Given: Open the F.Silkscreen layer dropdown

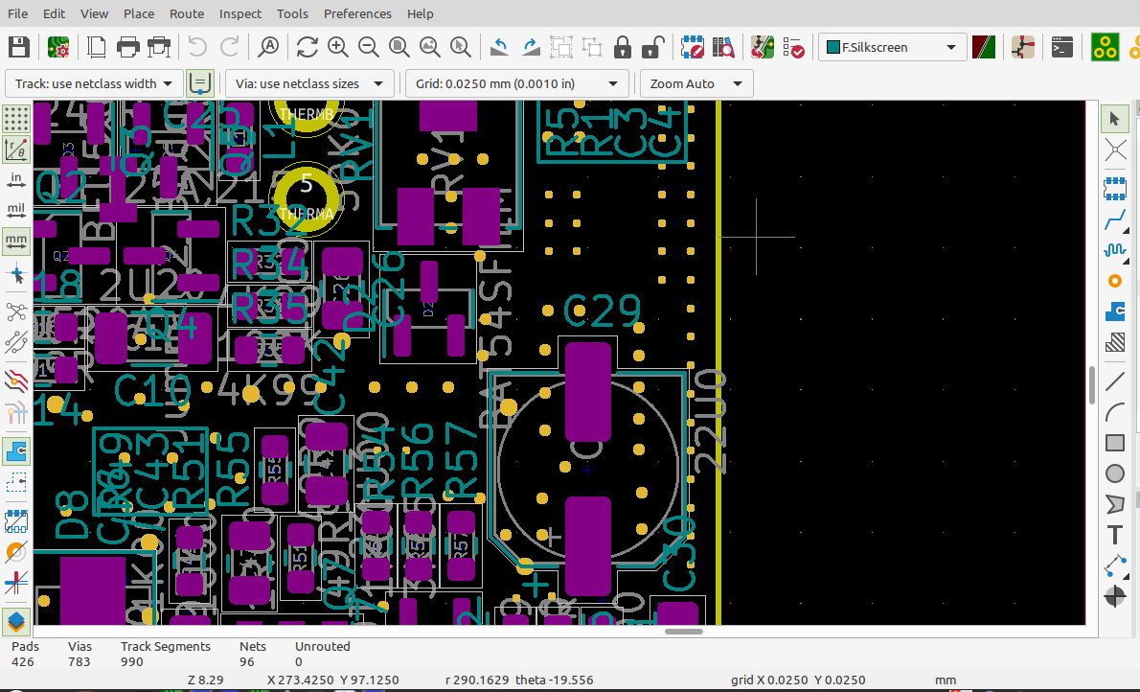Looking at the screenshot, I should pyautogui.click(x=892, y=47).
